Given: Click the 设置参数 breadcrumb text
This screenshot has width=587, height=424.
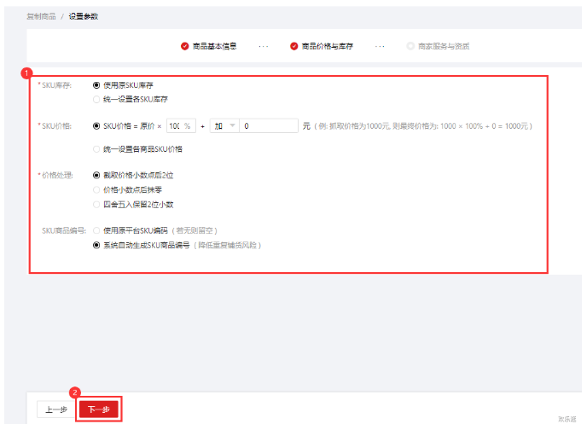Looking at the screenshot, I should pyautogui.click(x=84, y=16).
